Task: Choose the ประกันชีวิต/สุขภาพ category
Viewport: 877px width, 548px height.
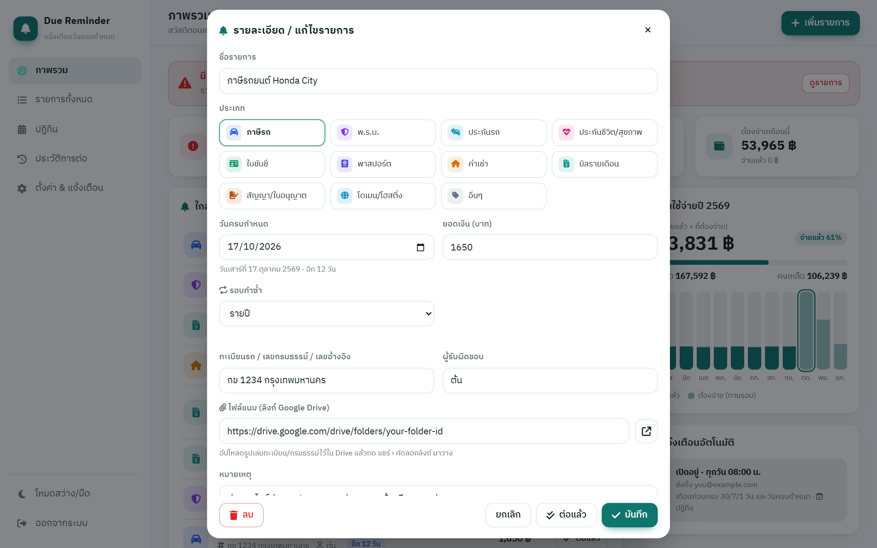Action: [x=605, y=132]
